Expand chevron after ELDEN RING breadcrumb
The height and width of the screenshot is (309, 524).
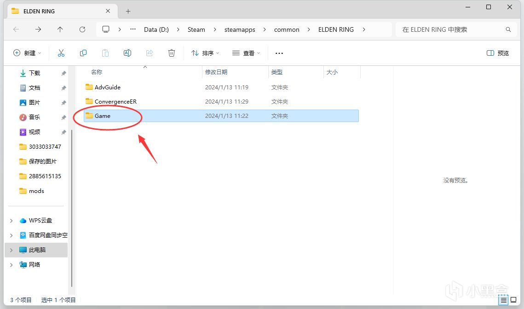(364, 29)
